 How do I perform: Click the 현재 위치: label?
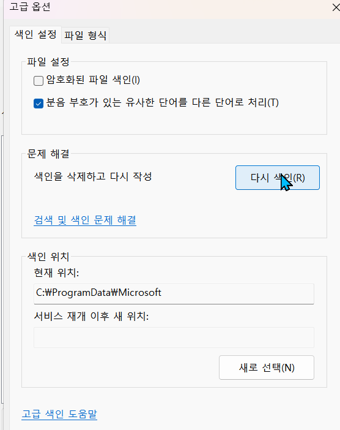tap(56, 273)
